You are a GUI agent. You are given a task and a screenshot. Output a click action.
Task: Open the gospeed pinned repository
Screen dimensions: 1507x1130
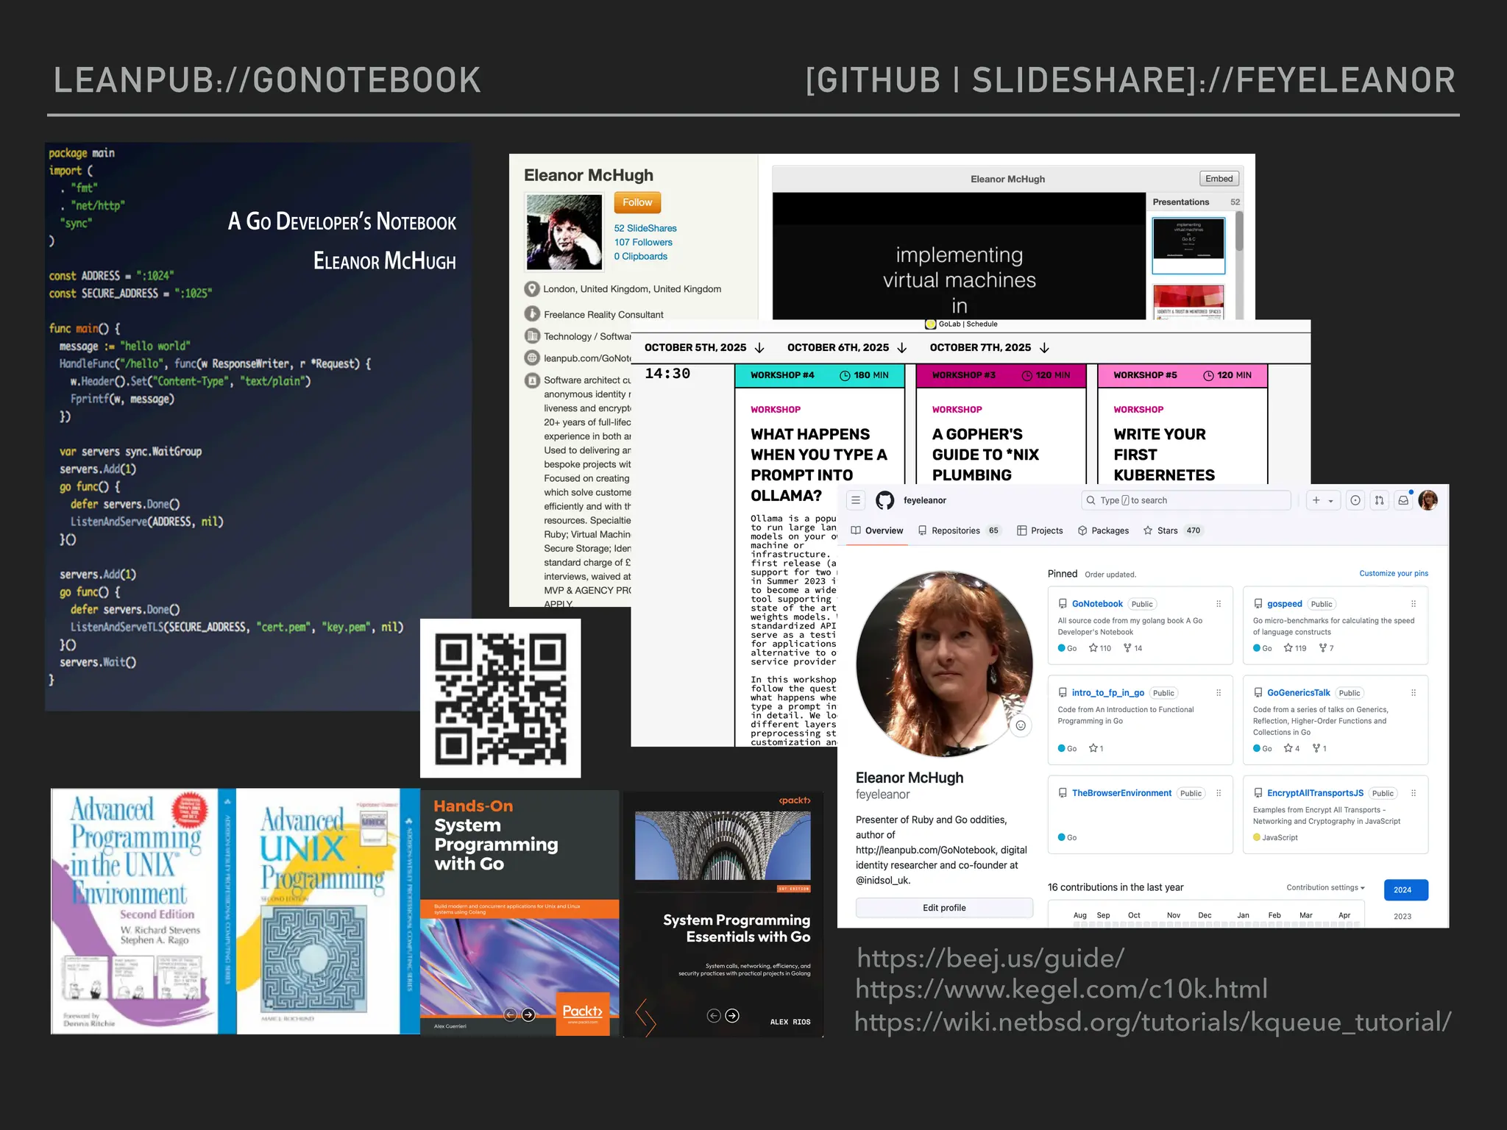(x=1284, y=604)
